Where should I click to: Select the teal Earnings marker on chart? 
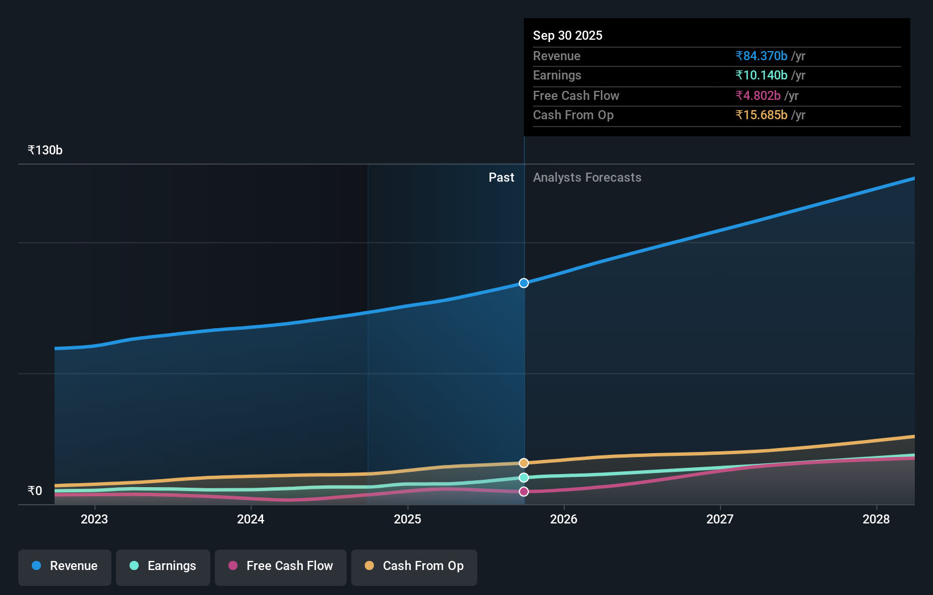point(523,477)
